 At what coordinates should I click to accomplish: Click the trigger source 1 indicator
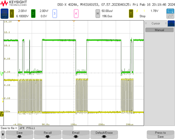click(x=144, y=11)
